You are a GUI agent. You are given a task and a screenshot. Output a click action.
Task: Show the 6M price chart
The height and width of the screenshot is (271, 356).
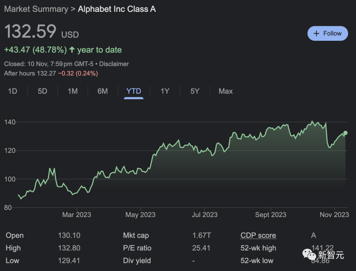coord(103,91)
